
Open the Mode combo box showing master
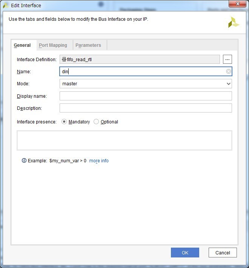tap(146, 83)
